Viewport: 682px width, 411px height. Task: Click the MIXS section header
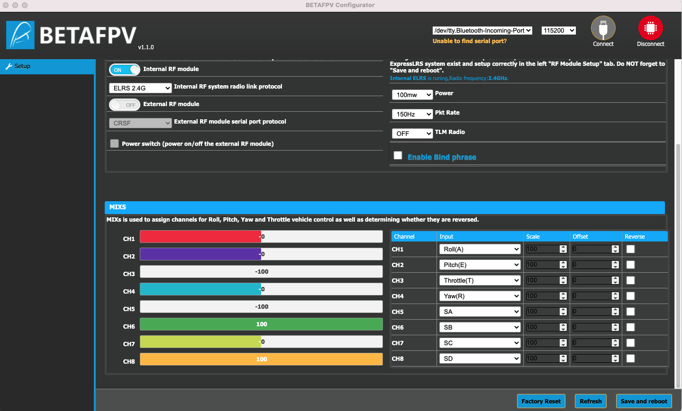[x=384, y=207]
